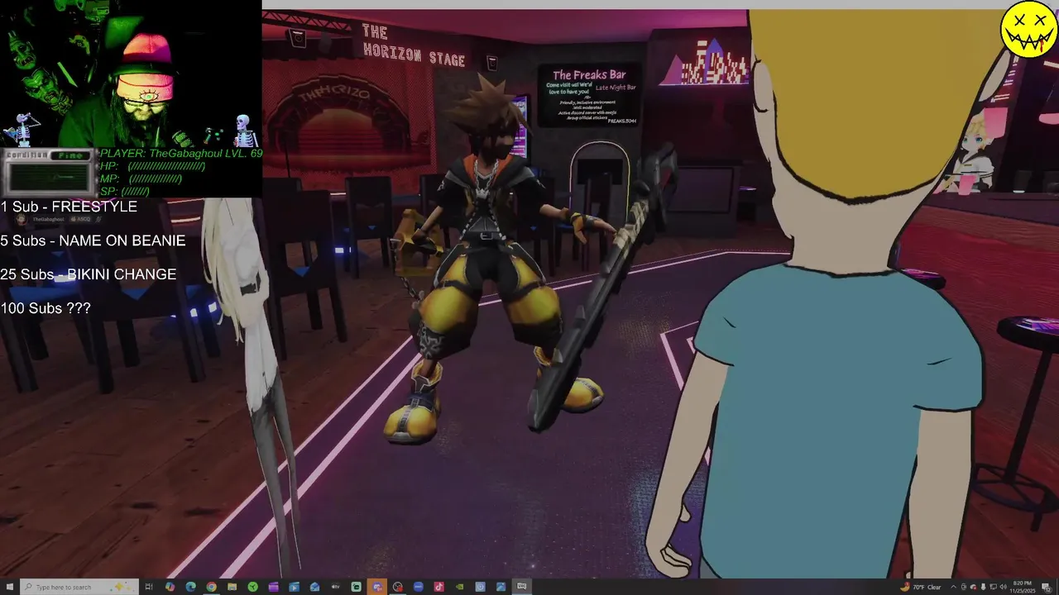Click the Freaks Bar sign in-game
This screenshot has width=1059, height=595.
589,97
